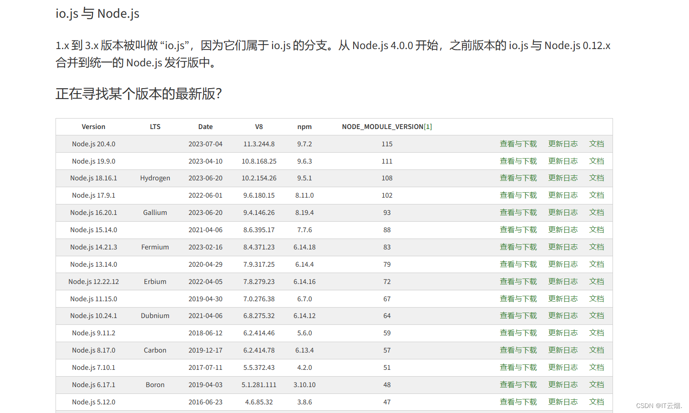The image size is (689, 413).
Task: Select the Carbon LTS cell
Action: 155,350
